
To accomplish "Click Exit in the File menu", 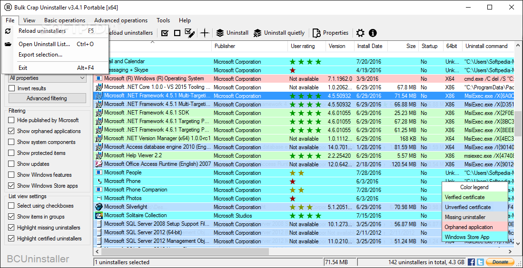I will tap(55, 68).
